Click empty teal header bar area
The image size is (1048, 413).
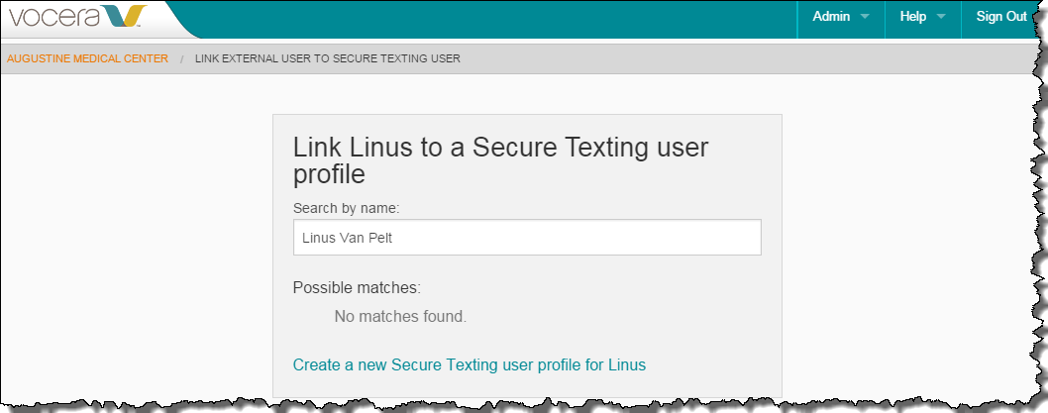point(495,18)
